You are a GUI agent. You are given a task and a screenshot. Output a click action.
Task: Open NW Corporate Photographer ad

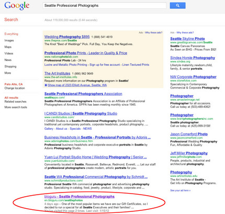[x=193, y=77]
